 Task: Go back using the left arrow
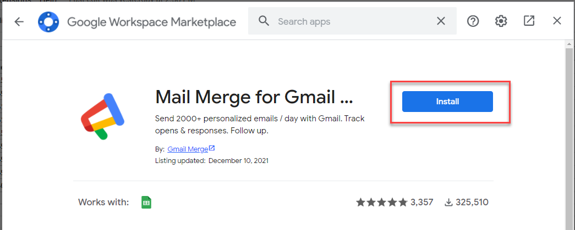point(19,22)
